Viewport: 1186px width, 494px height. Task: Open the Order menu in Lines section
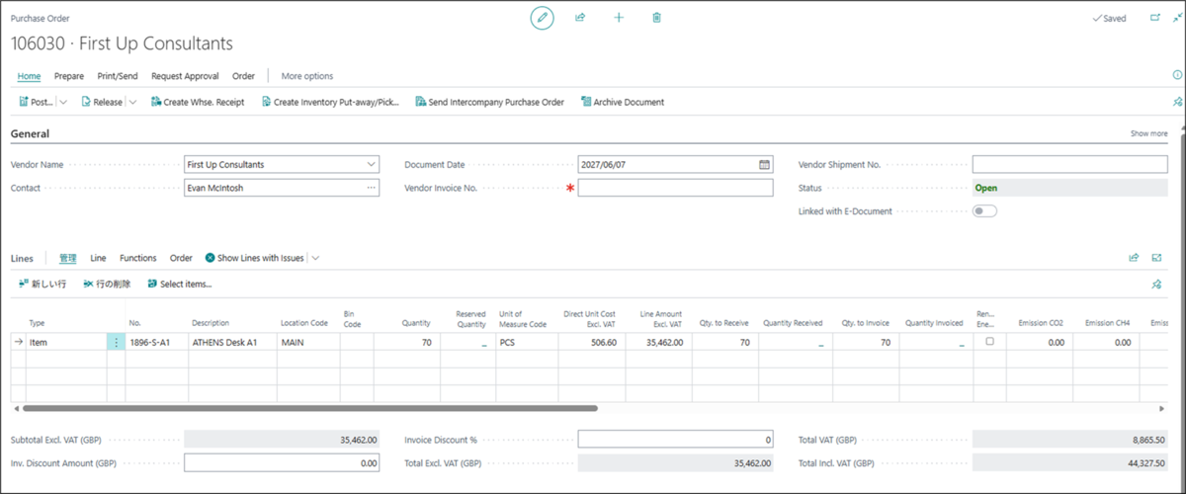(x=181, y=258)
